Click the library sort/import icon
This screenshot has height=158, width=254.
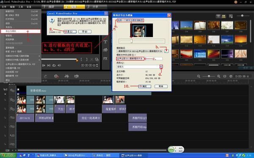coord(231,16)
